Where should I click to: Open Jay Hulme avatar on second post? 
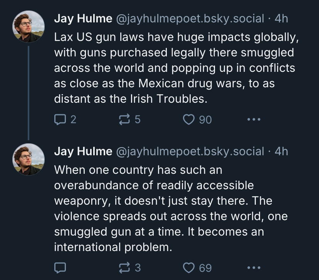click(29, 159)
